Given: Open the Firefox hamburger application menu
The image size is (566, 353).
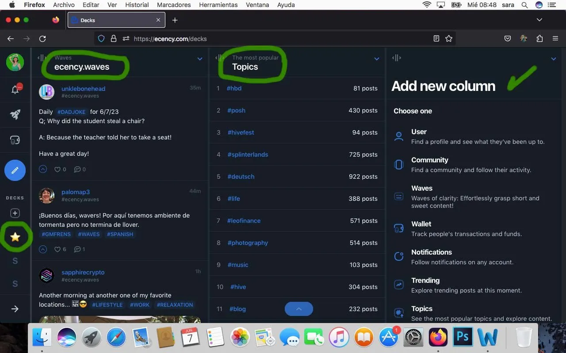Looking at the screenshot, I should point(555,39).
